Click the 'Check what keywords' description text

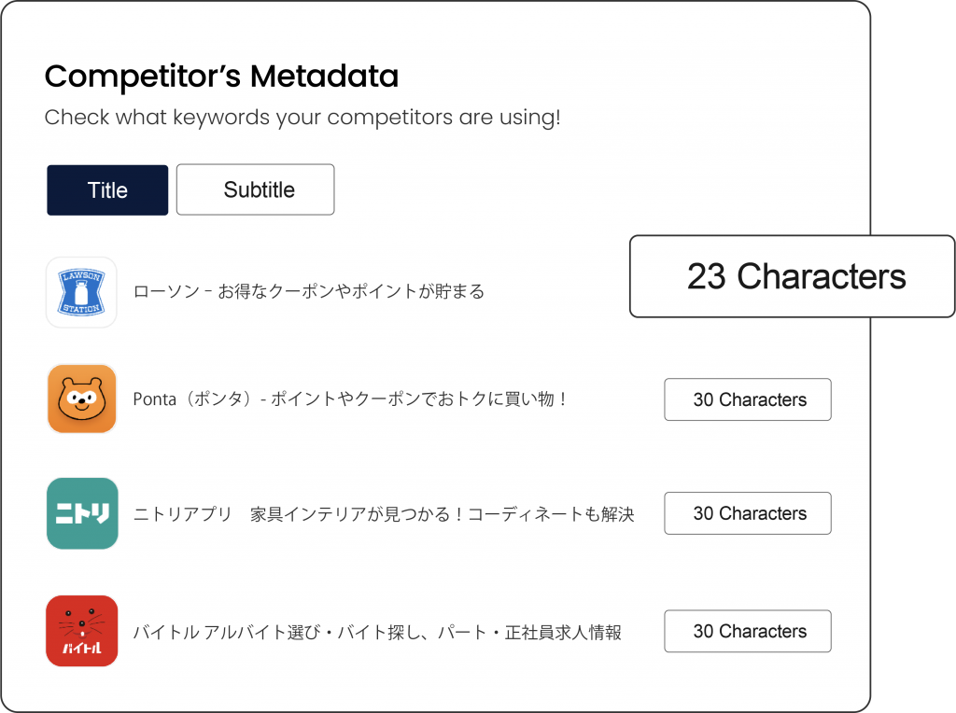pos(302,119)
